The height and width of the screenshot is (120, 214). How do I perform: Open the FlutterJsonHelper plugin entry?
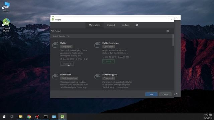pyautogui.click(x=111, y=43)
